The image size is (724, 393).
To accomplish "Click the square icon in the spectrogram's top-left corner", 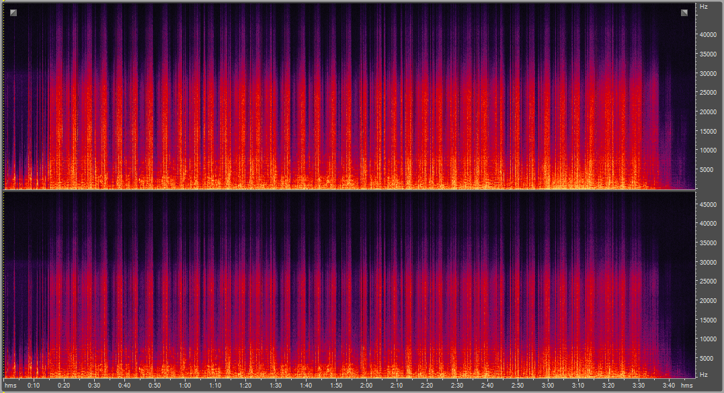I will (x=13, y=13).
